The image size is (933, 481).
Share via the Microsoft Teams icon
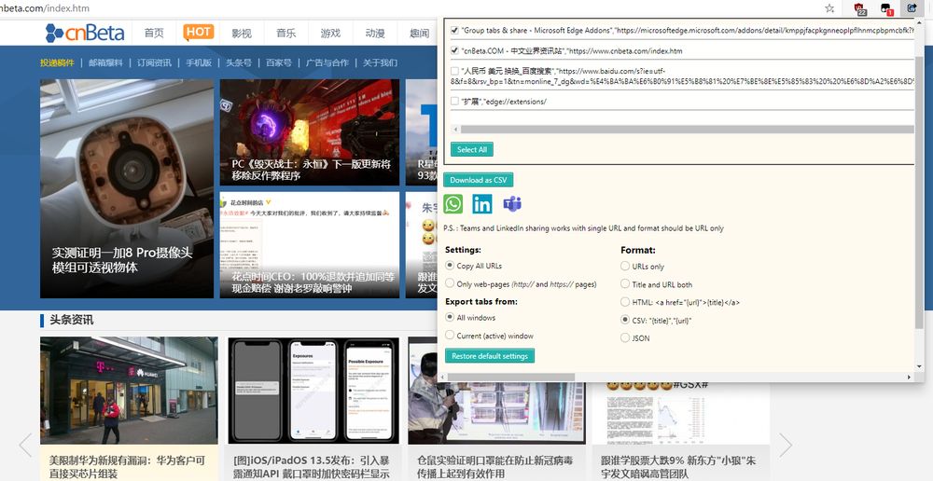511,204
